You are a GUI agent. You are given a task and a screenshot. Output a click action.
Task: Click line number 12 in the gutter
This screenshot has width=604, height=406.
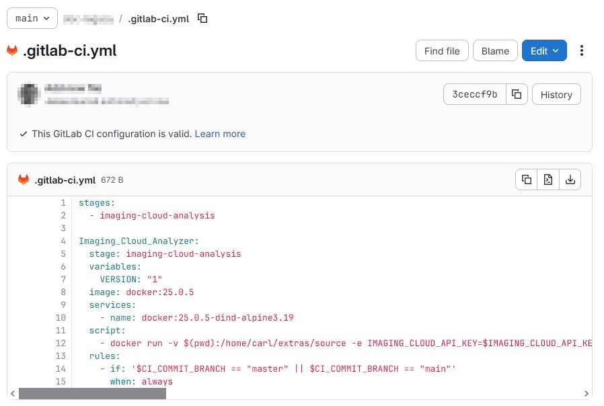[x=63, y=343]
